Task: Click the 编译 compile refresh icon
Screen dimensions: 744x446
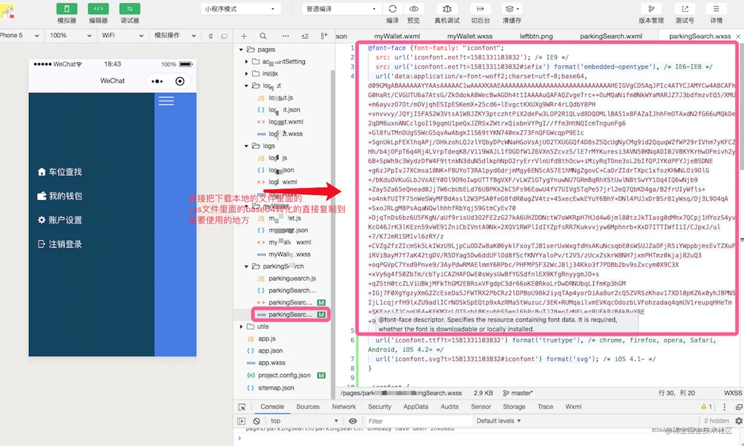Action: point(393,9)
